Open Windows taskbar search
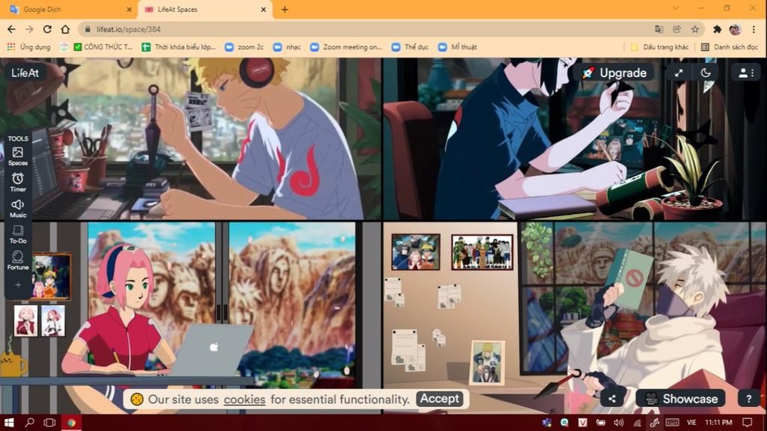 tap(29, 422)
